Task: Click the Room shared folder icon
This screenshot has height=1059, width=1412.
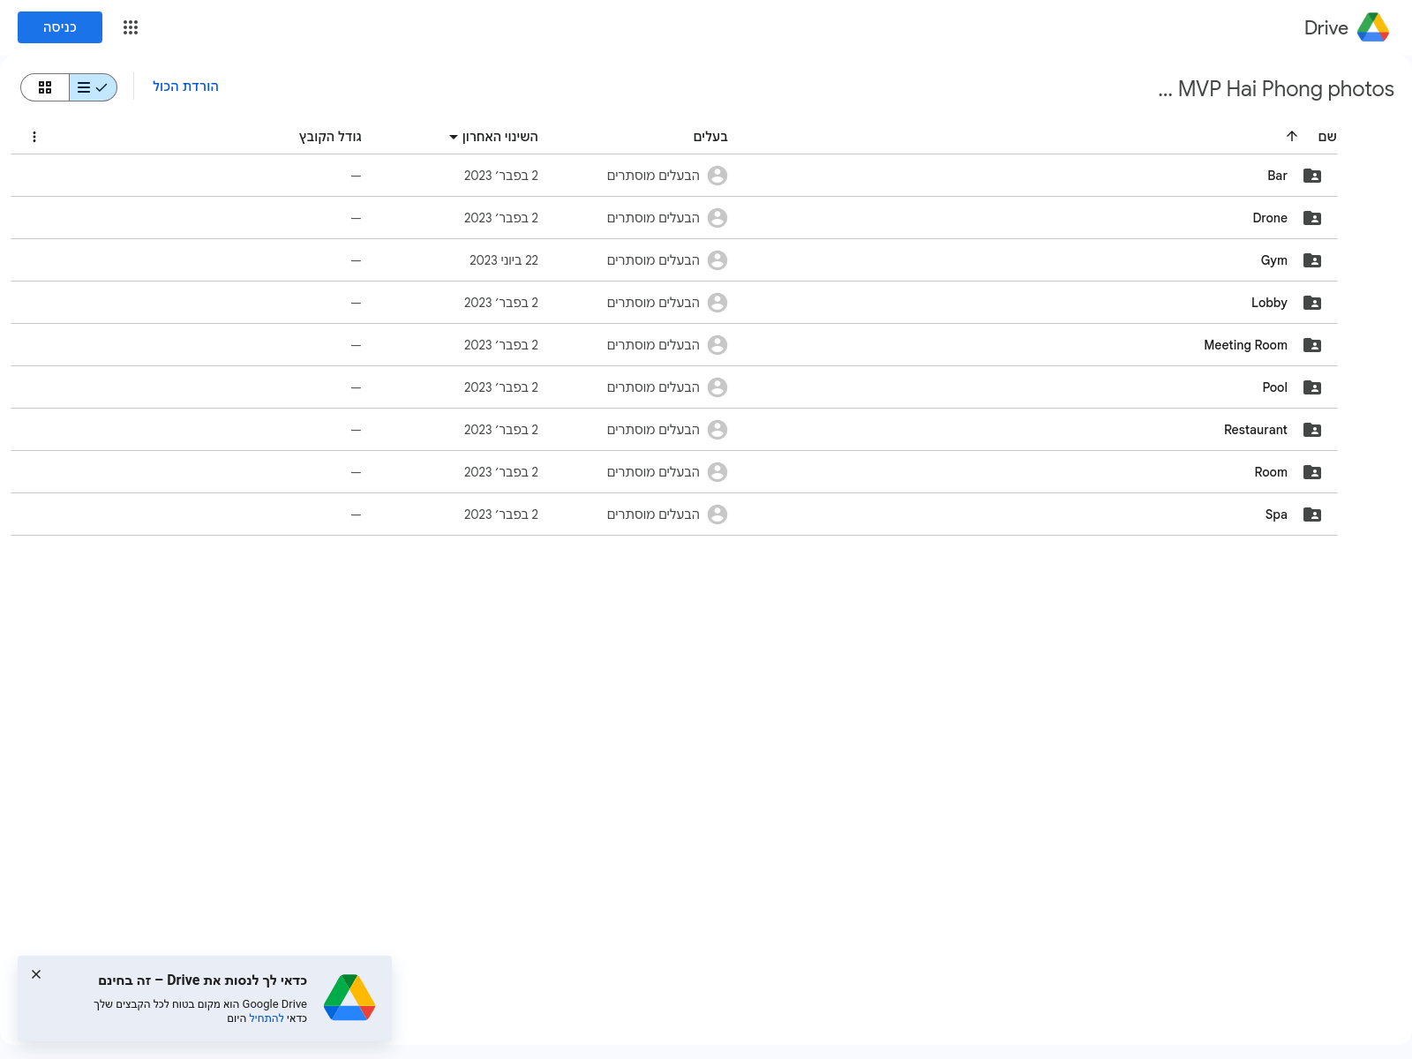Action: [x=1312, y=472]
